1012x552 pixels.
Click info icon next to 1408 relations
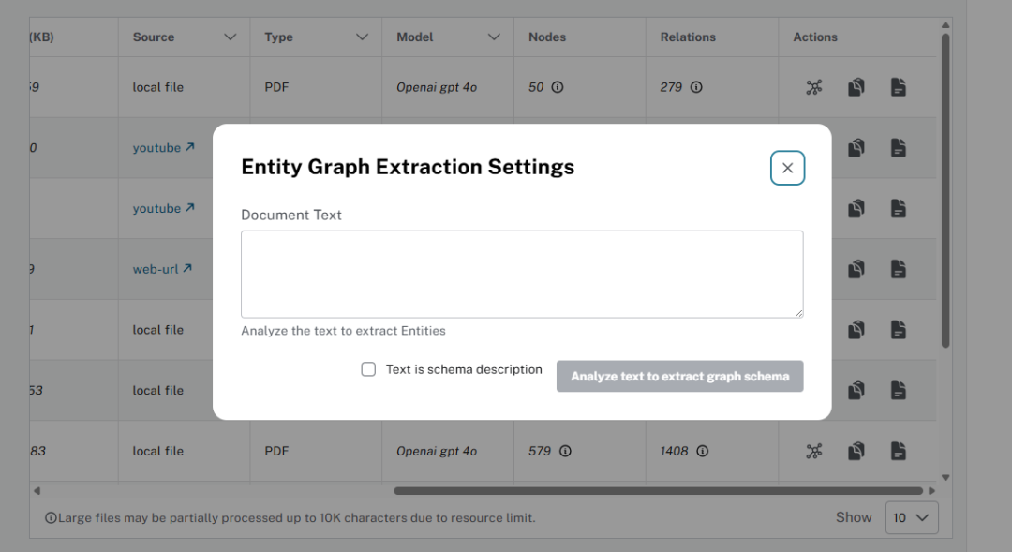pyautogui.click(x=703, y=451)
